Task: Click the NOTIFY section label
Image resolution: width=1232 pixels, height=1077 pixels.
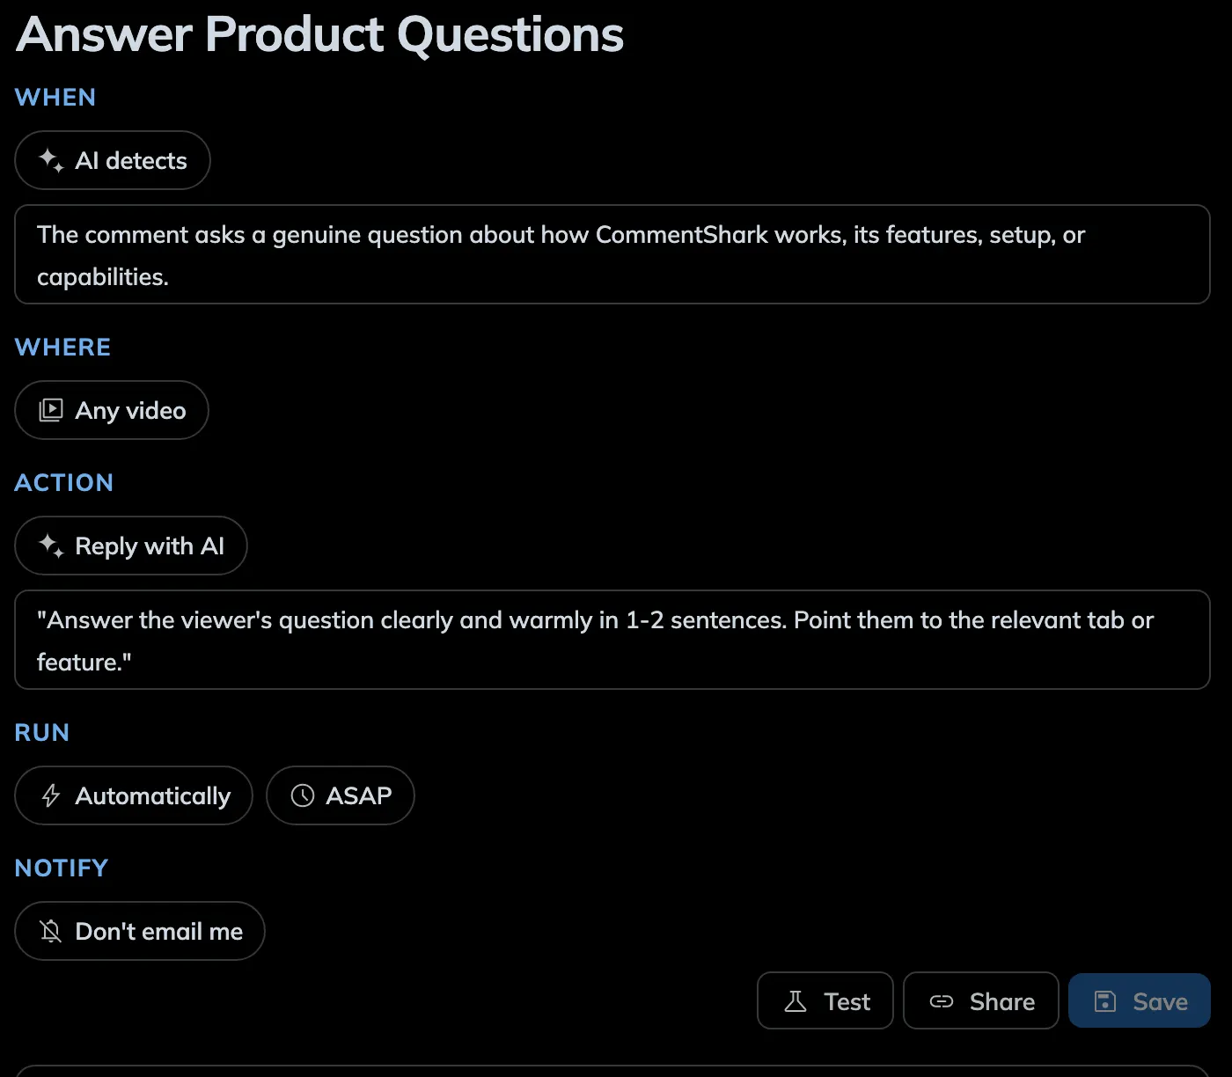Action: coord(62,868)
